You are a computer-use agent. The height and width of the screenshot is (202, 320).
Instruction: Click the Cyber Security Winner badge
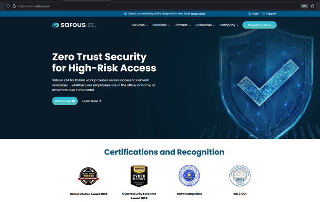coord(139,176)
